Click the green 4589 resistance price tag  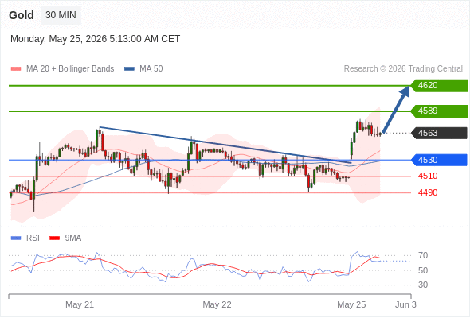tap(439, 111)
